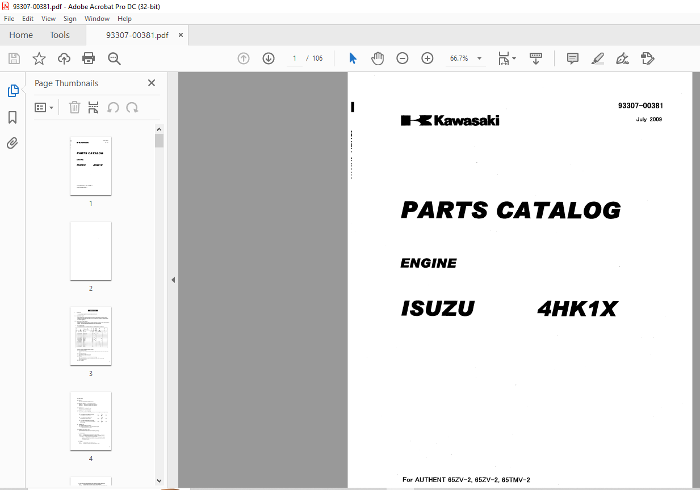Open the Help menu

click(124, 19)
